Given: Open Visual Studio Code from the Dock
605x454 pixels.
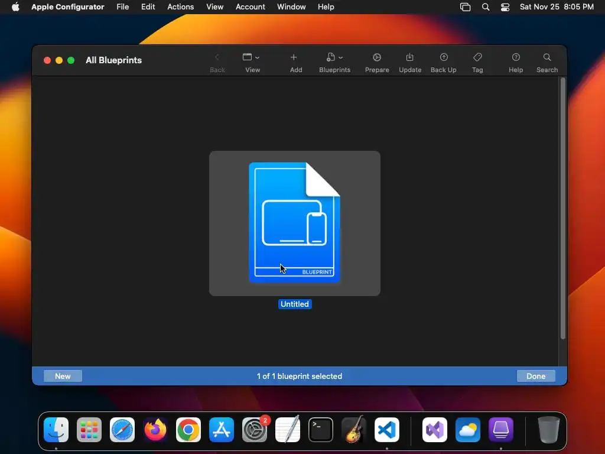Looking at the screenshot, I should pyautogui.click(x=386, y=429).
